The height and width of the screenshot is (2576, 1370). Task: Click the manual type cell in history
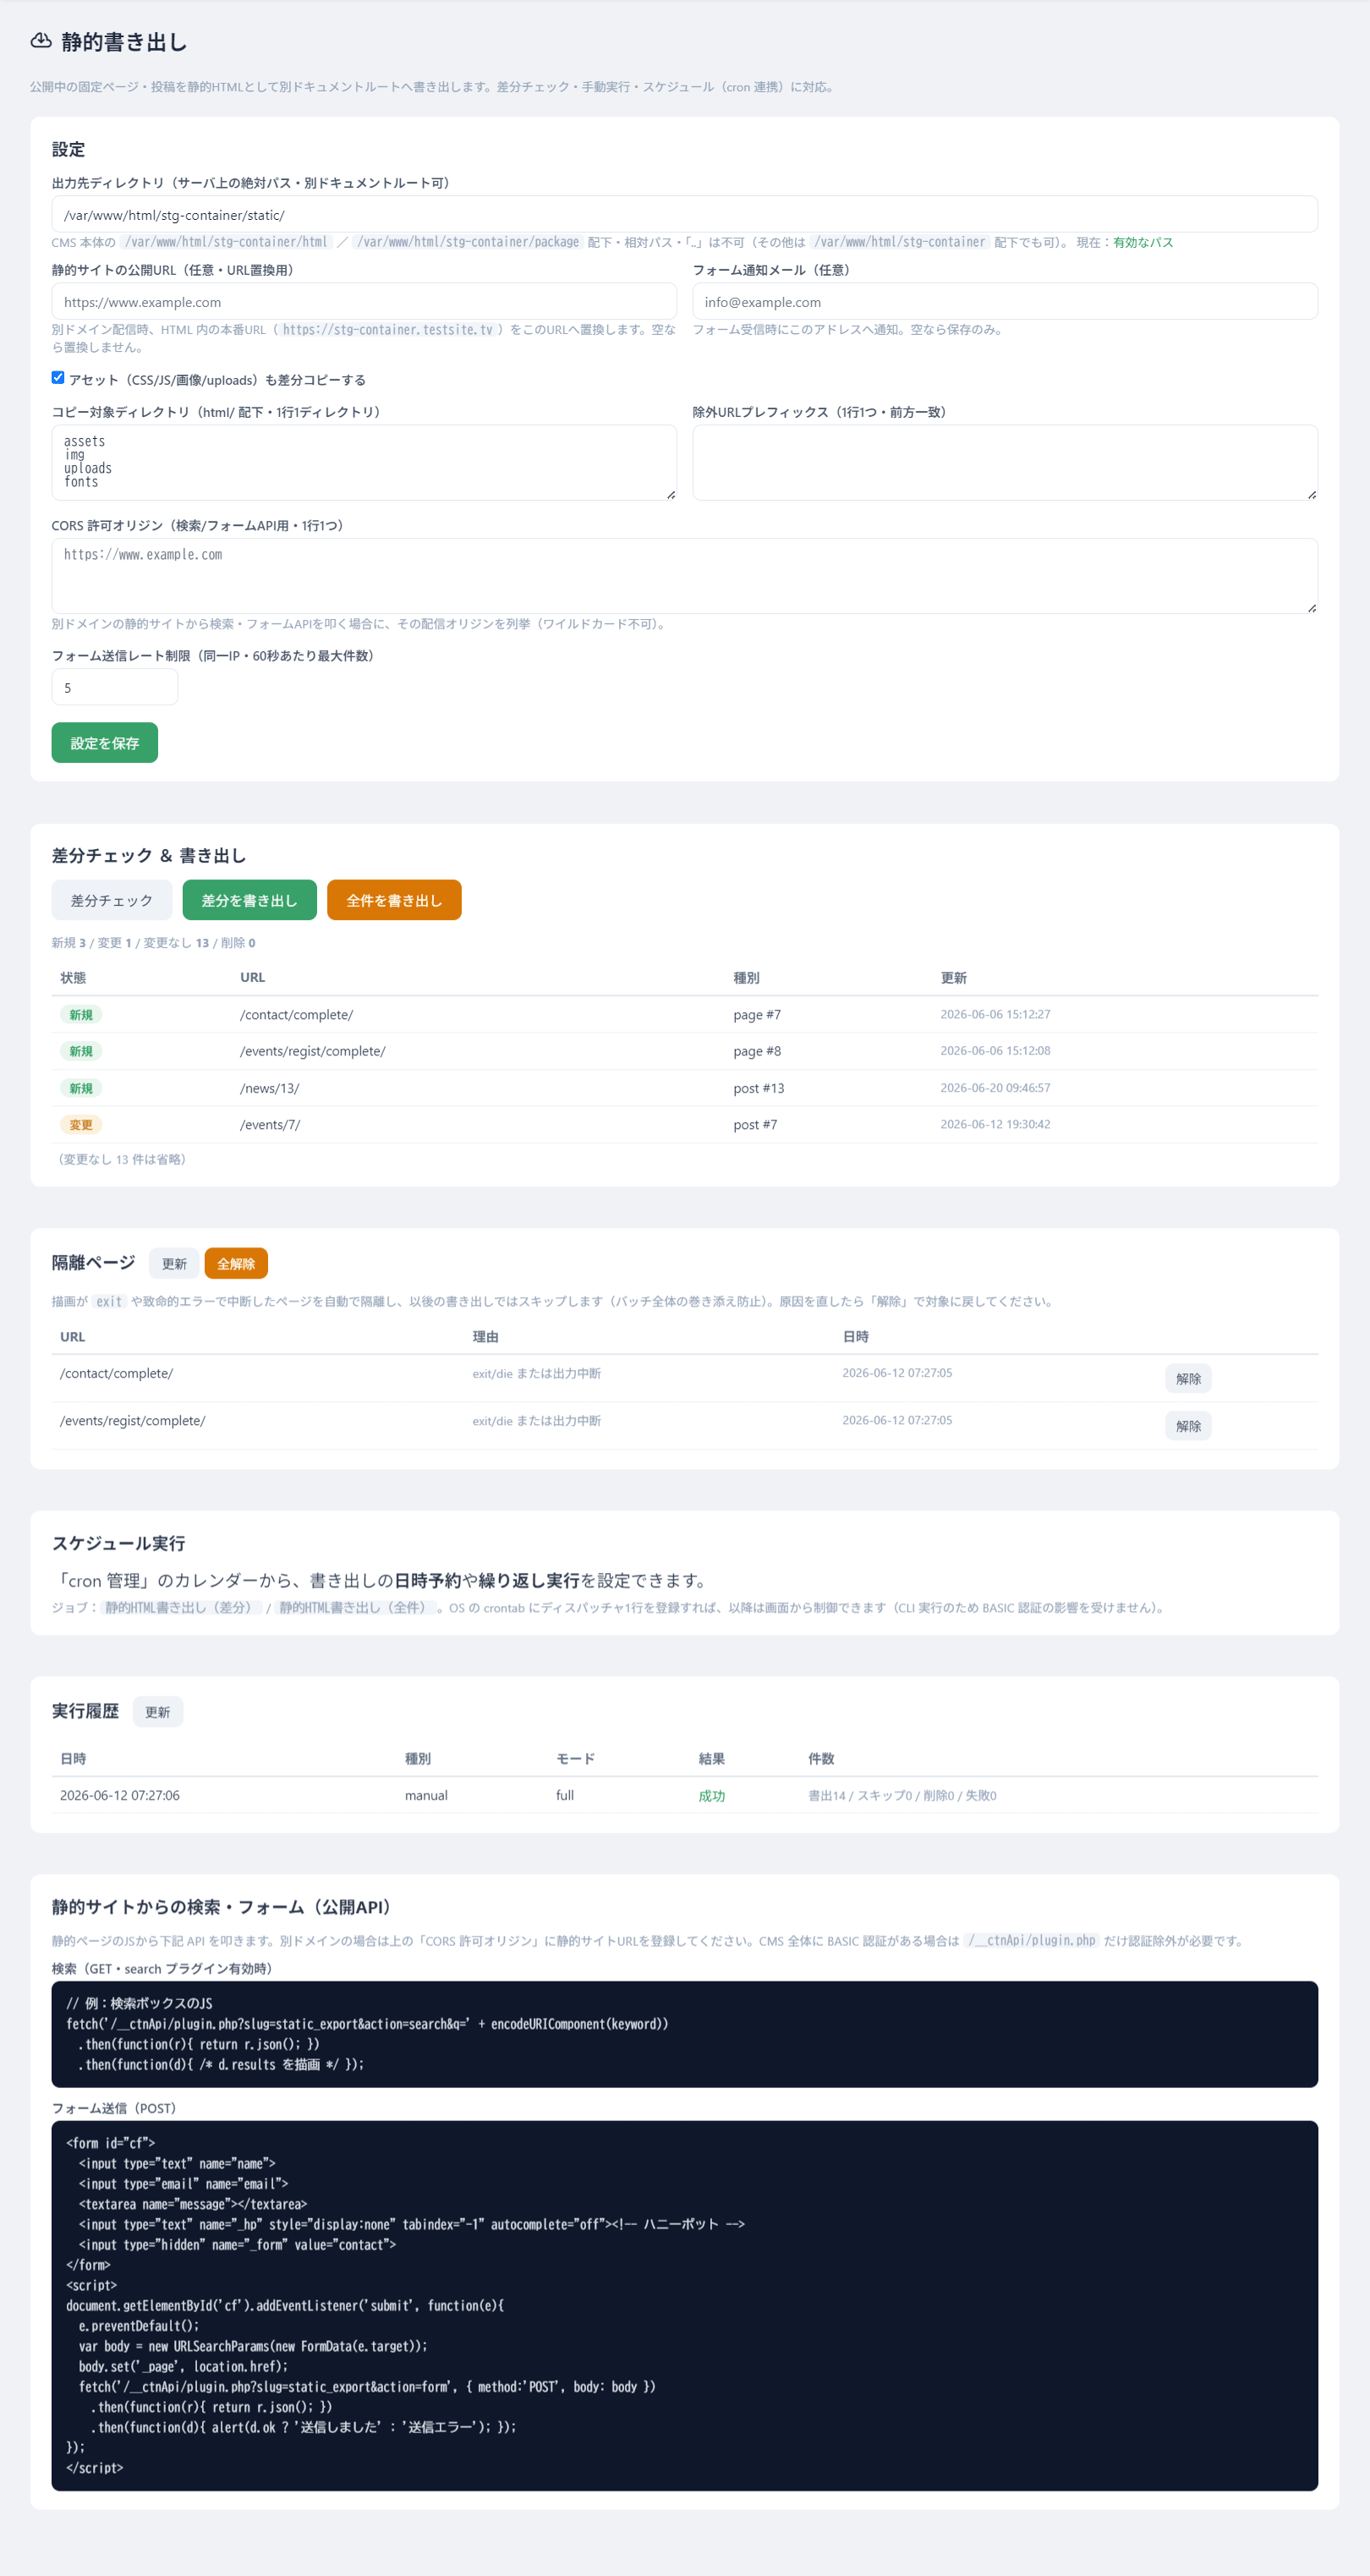pos(426,1796)
